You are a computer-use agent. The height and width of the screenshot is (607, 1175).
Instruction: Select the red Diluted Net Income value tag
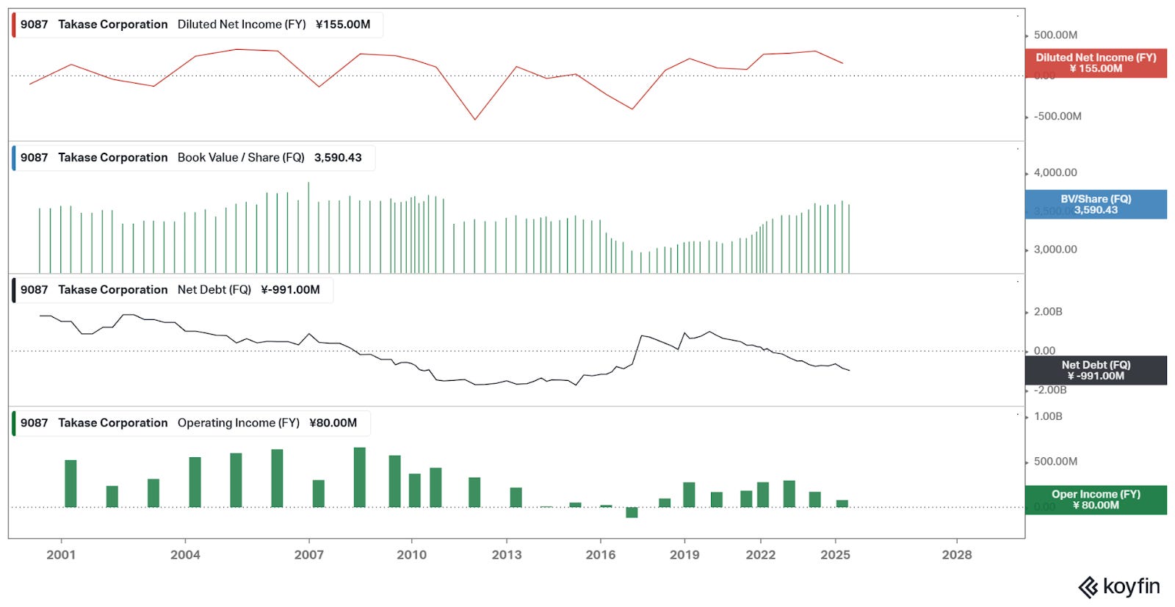(x=1096, y=63)
